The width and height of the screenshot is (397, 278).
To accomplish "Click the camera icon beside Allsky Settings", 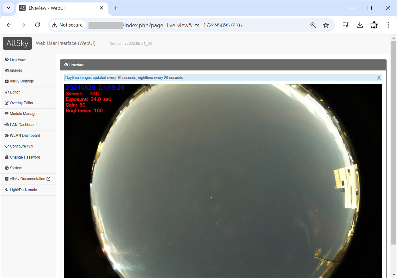I will click(7, 81).
